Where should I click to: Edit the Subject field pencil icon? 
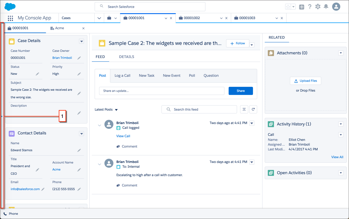tap(79, 94)
